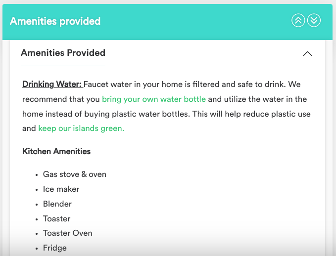The width and height of the screenshot is (336, 256).
Task: Click the 'Drinking Water:' underlined label
Action: click(53, 84)
